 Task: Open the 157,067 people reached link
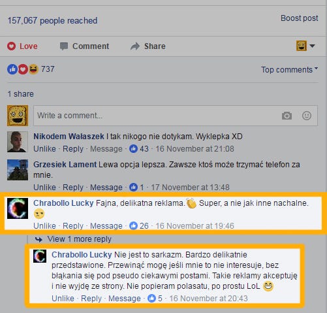[x=52, y=21]
